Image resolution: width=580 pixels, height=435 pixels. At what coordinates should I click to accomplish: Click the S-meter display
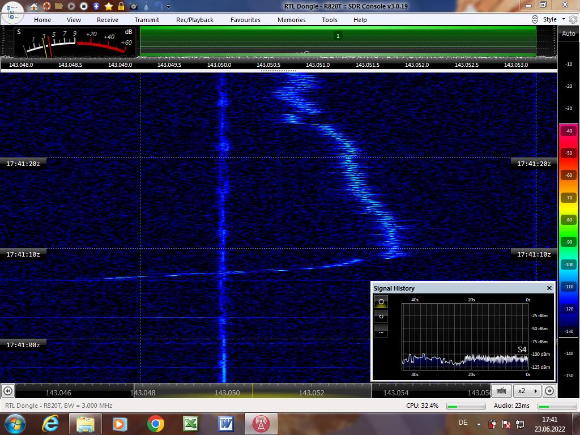pos(75,42)
